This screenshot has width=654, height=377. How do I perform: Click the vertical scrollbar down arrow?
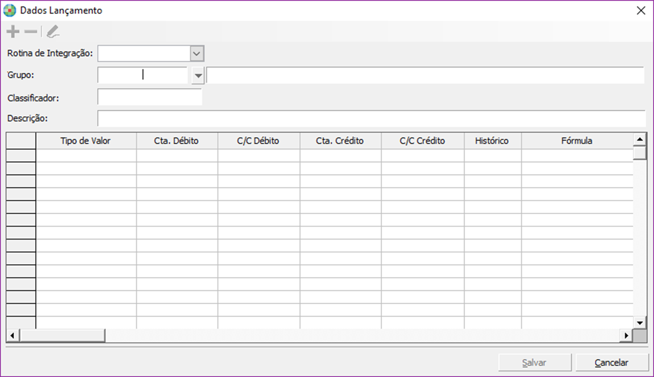point(639,323)
